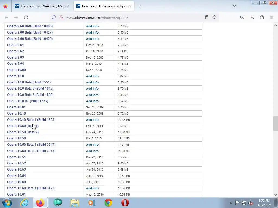The image size is (278, 208).
Task: Launch Opera from taskbar
Action: point(125,203)
